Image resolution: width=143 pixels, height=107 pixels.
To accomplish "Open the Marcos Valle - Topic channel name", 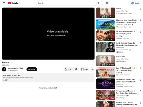I will (x=16, y=68).
